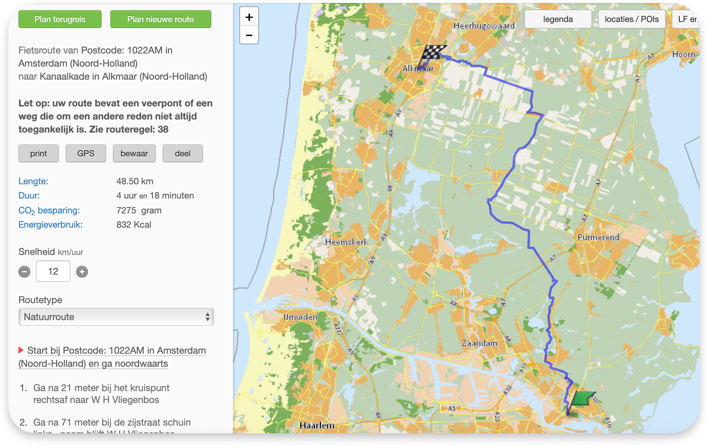Zoom out of the map
The height and width of the screenshot is (447, 708).
pos(249,35)
